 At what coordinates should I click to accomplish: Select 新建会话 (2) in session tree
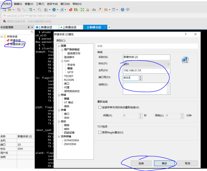tap(17, 44)
